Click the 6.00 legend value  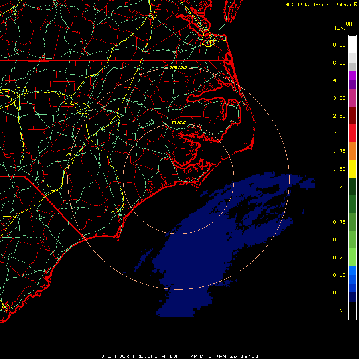point(339,63)
